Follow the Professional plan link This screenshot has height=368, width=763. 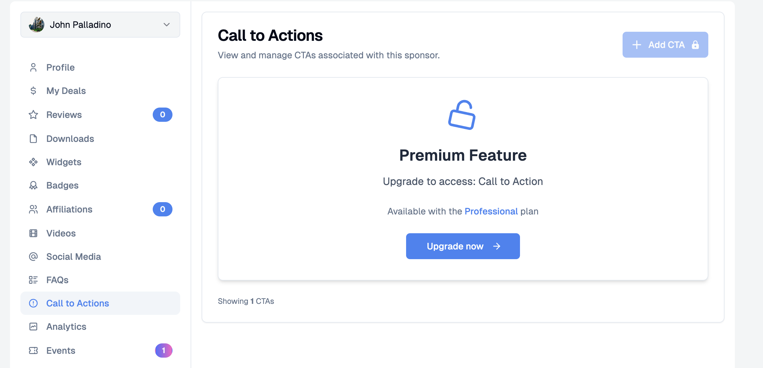[491, 211]
